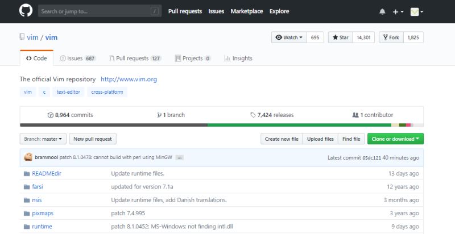
Task: Click Create new file button
Action: 282,139
